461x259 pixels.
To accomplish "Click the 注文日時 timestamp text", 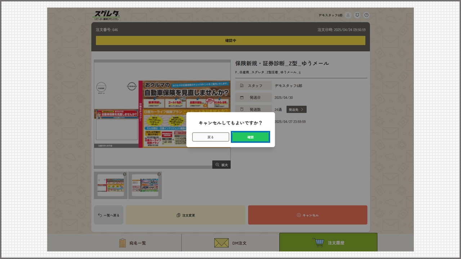I will pyautogui.click(x=341, y=30).
